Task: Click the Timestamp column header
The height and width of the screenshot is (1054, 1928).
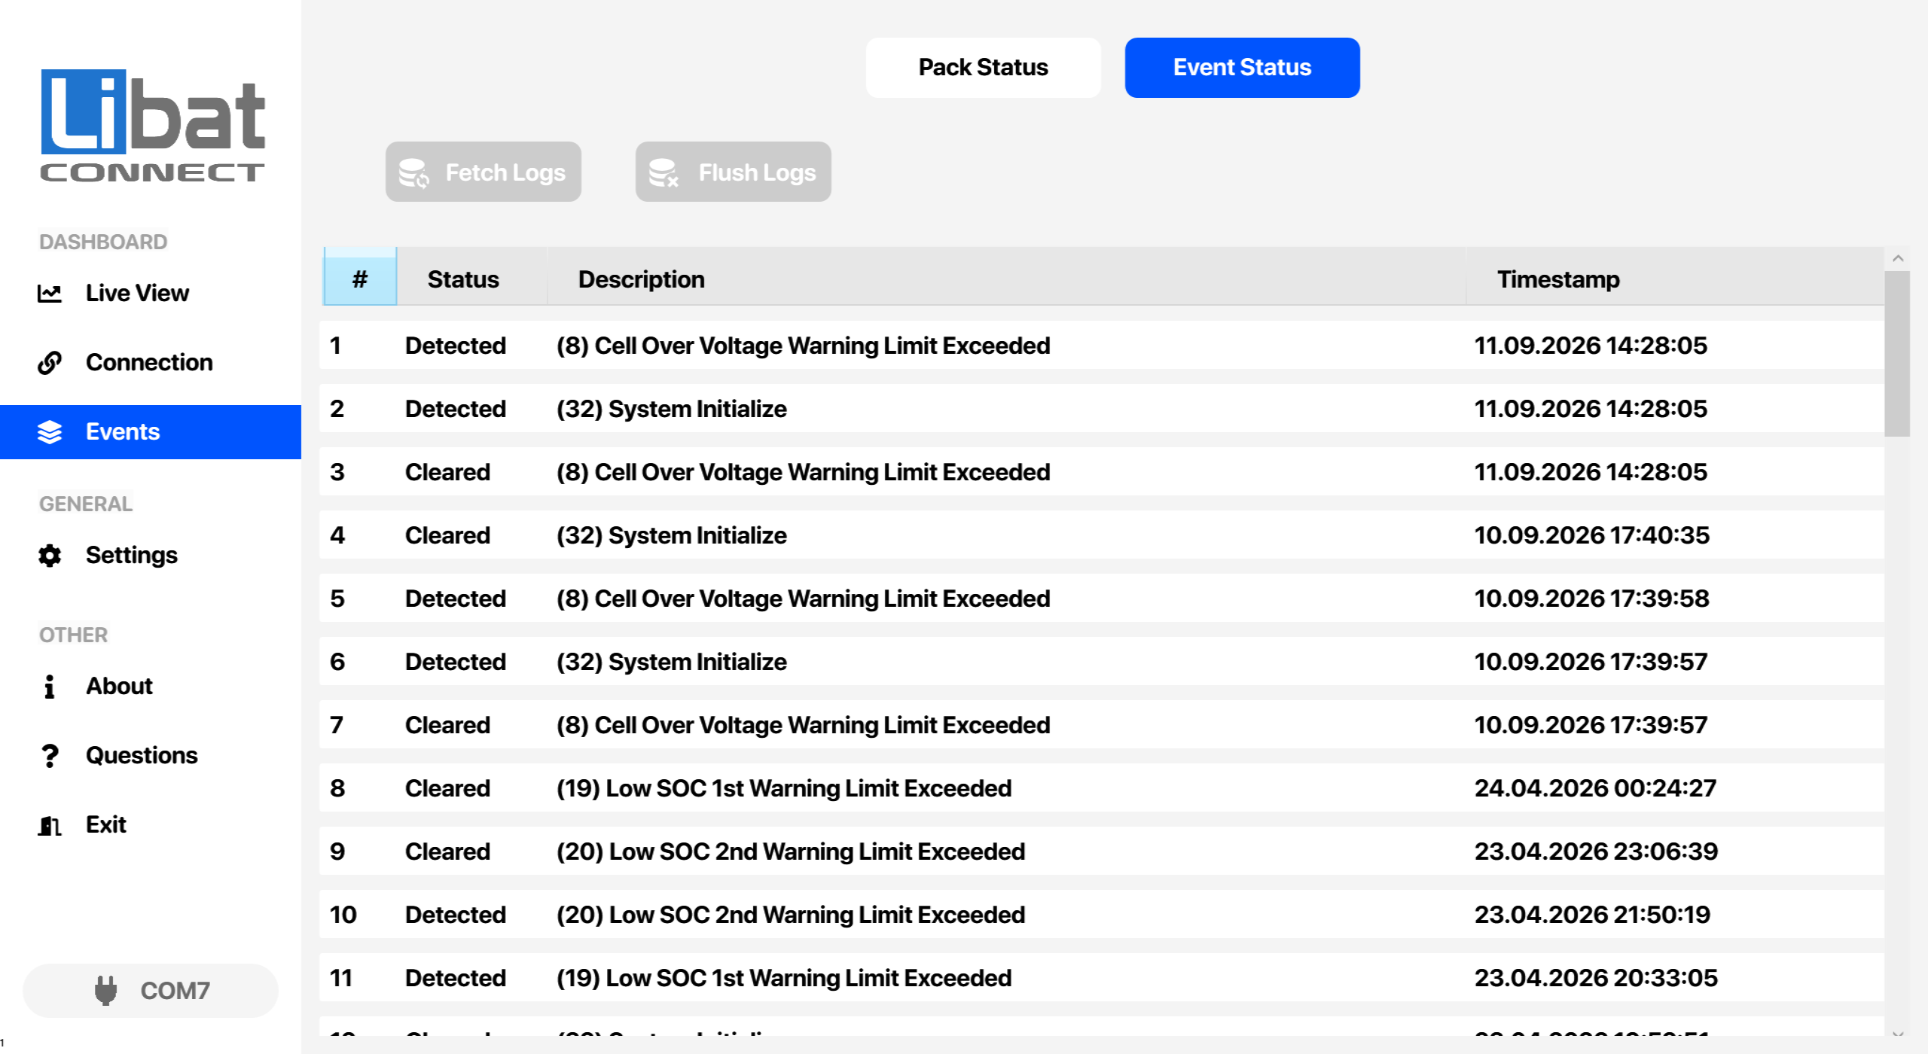Action: [1676, 277]
